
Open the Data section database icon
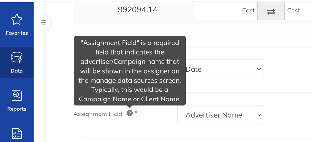point(17,58)
